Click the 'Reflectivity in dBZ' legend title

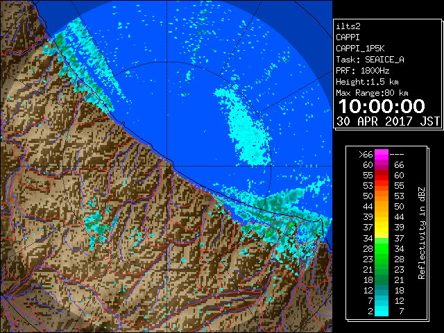click(x=422, y=233)
